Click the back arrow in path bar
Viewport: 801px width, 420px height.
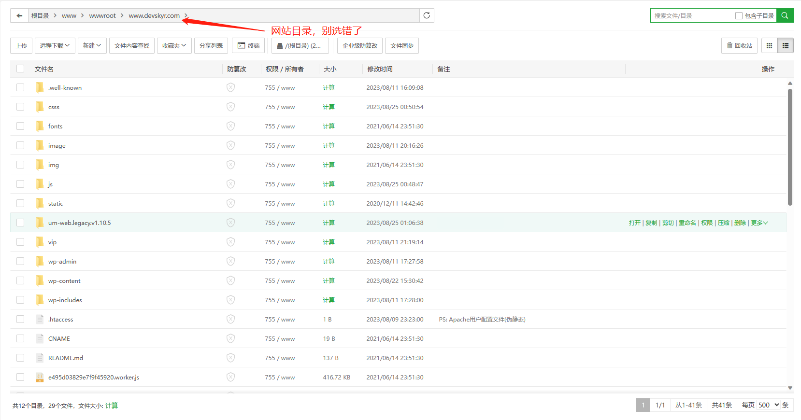(19, 16)
